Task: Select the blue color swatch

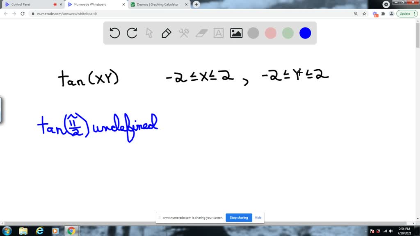Action: (x=305, y=33)
